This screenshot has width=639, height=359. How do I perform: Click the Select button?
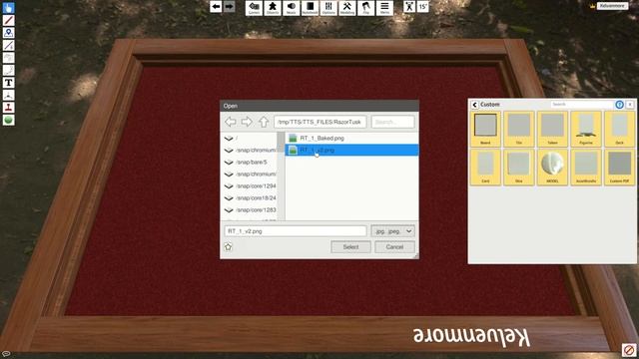tap(350, 247)
